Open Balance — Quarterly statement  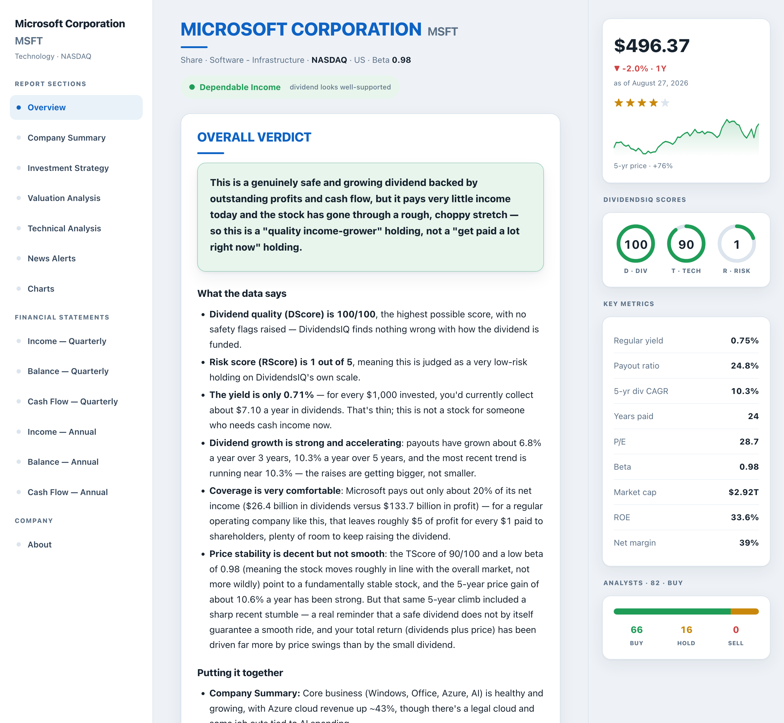coord(76,371)
